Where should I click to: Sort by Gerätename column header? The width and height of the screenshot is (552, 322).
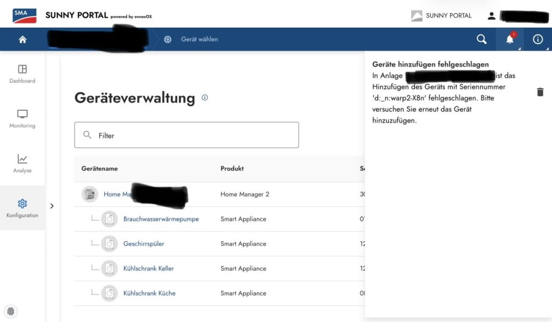pyautogui.click(x=99, y=169)
